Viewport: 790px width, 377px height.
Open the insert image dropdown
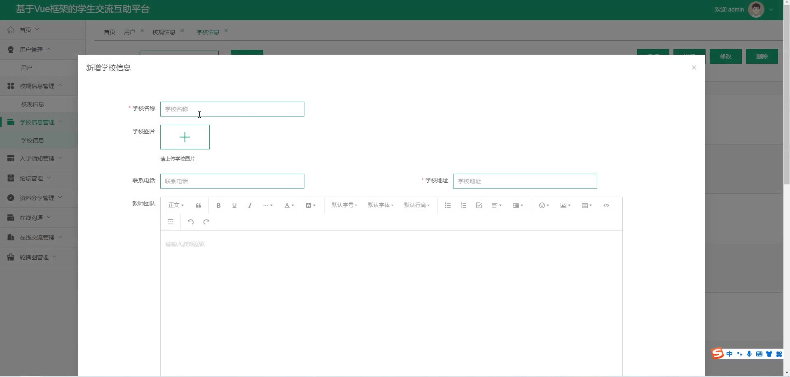pyautogui.click(x=565, y=205)
